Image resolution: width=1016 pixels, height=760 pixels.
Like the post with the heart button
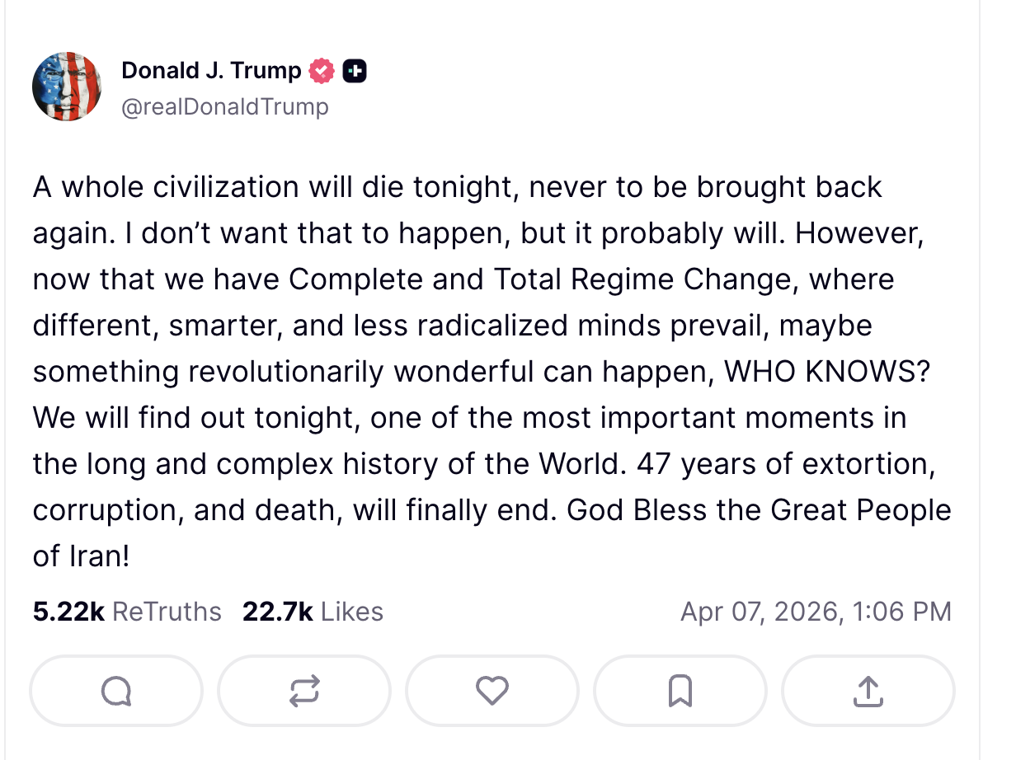click(x=492, y=691)
